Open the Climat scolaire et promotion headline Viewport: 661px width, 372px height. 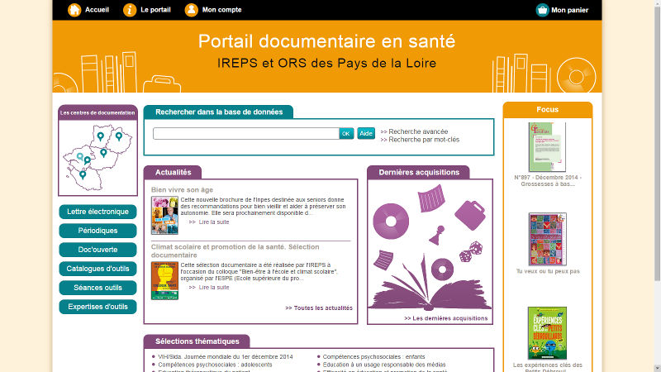tap(235, 251)
